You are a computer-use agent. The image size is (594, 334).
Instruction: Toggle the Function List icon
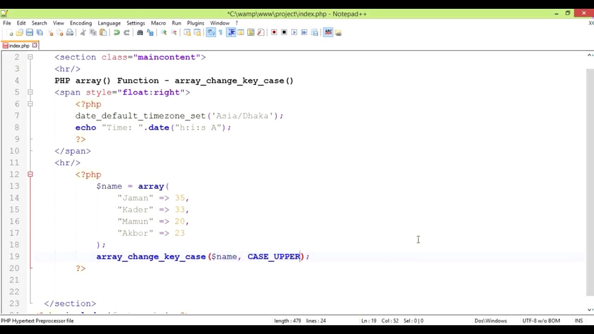260,32
